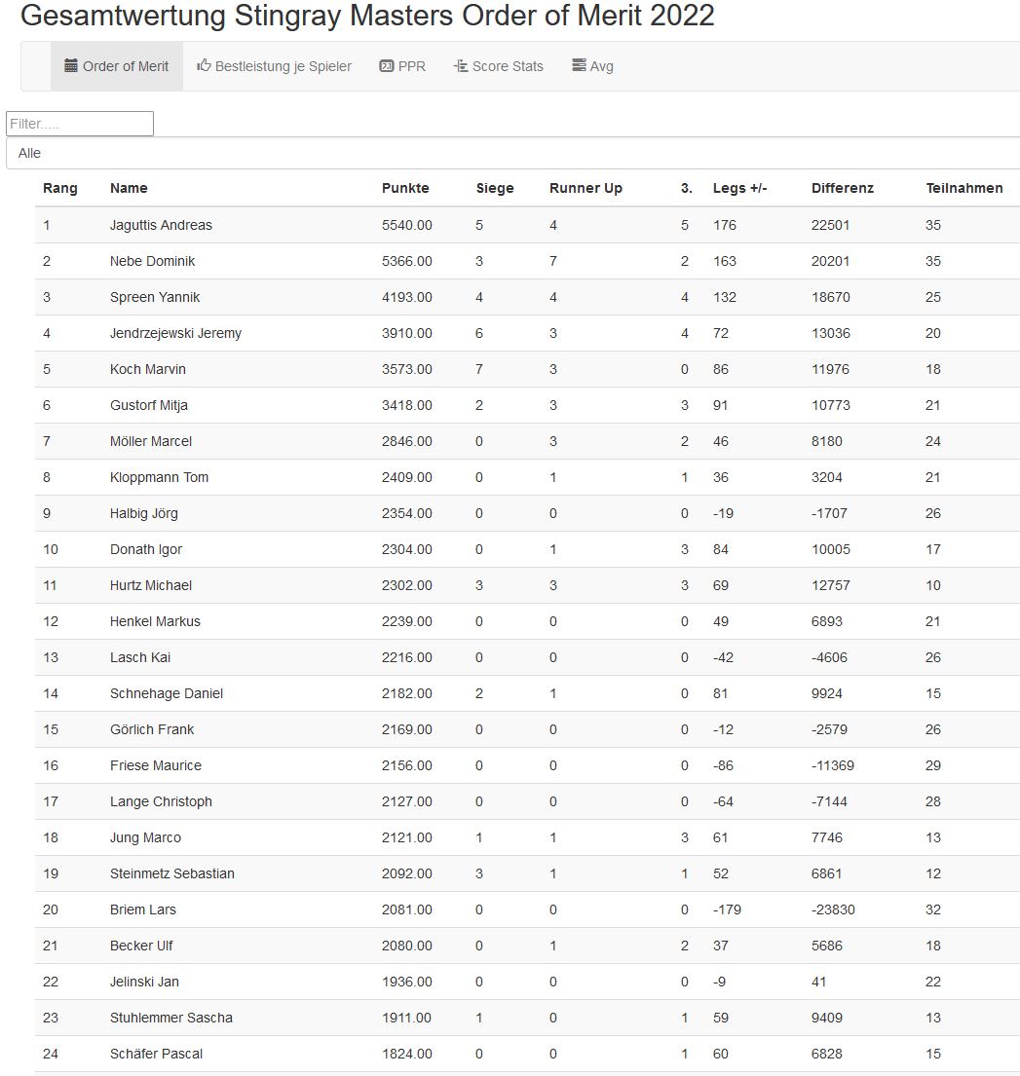
Task: Click the calendar icon beside Order of Merit
Action: click(71, 66)
